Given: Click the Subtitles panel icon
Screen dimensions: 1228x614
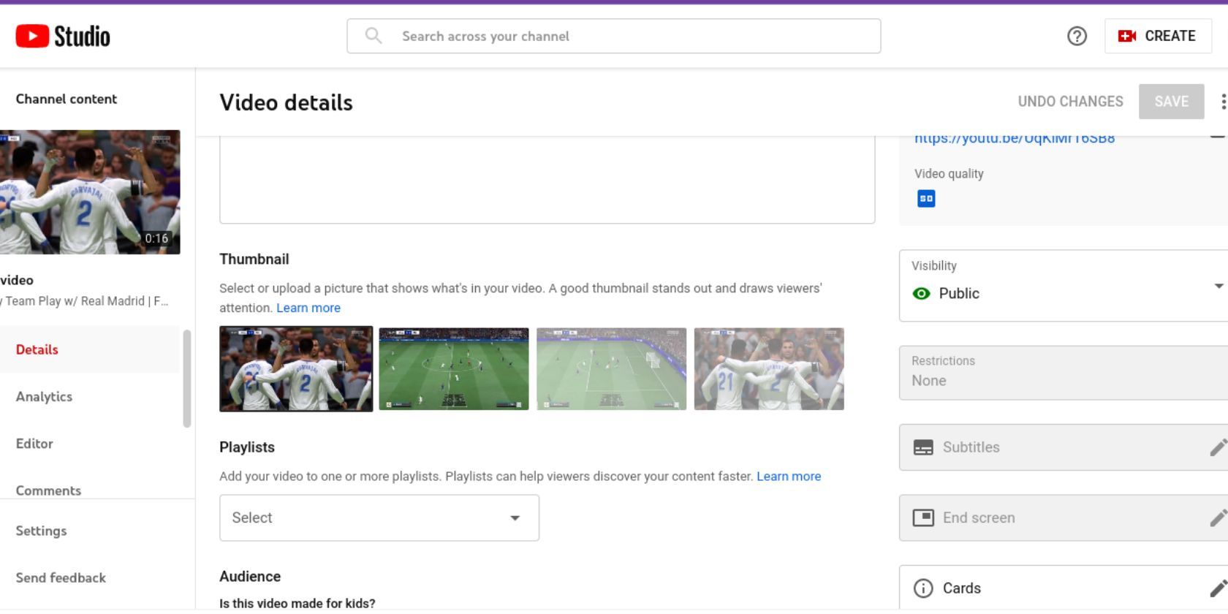Looking at the screenshot, I should [x=923, y=447].
